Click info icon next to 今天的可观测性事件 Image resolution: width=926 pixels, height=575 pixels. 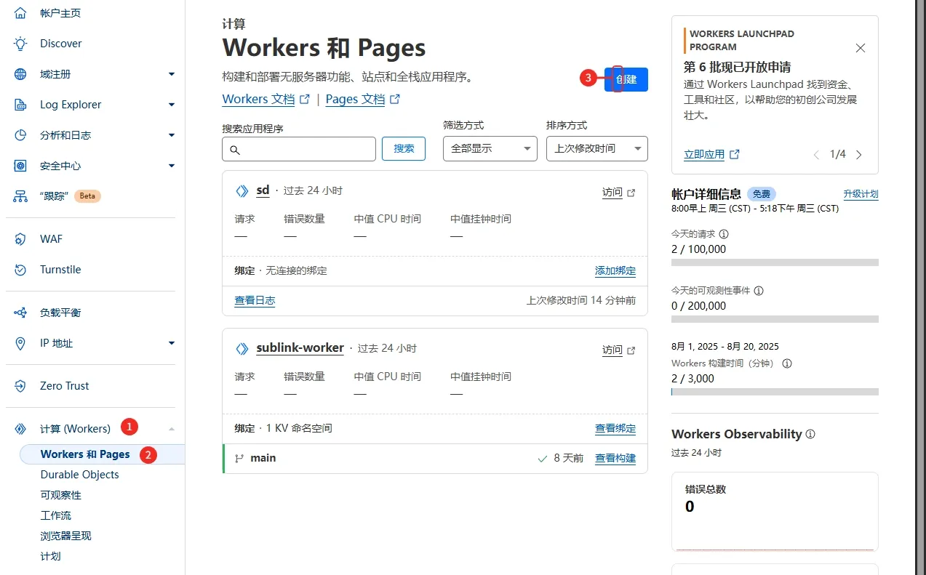(759, 291)
